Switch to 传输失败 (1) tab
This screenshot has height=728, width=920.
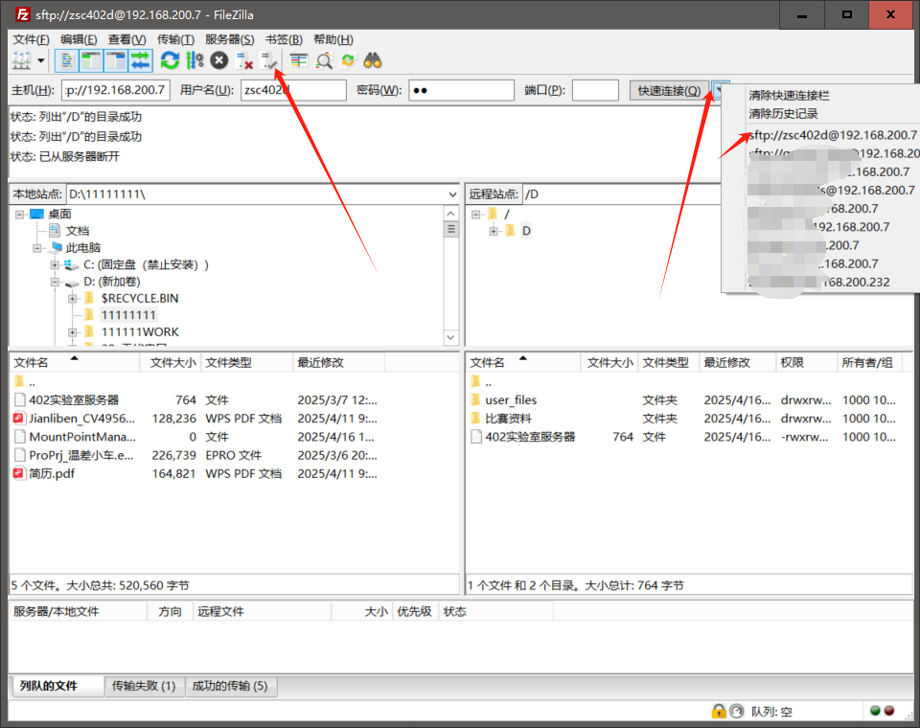point(144,686)
